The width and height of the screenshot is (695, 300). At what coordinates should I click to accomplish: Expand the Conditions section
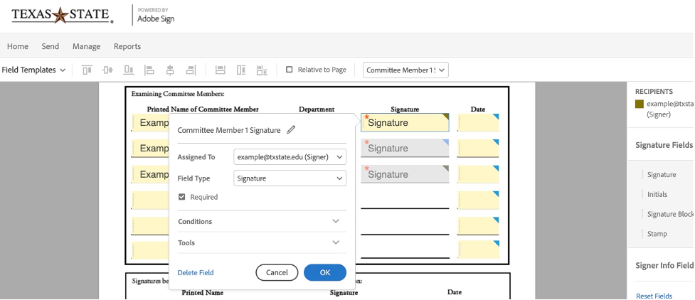coord(262,221)
